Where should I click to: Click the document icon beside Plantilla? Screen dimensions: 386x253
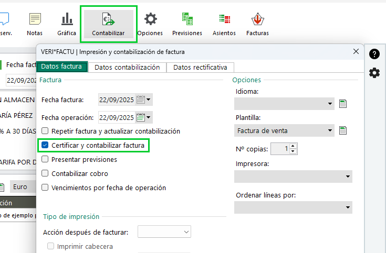(343, 130)
